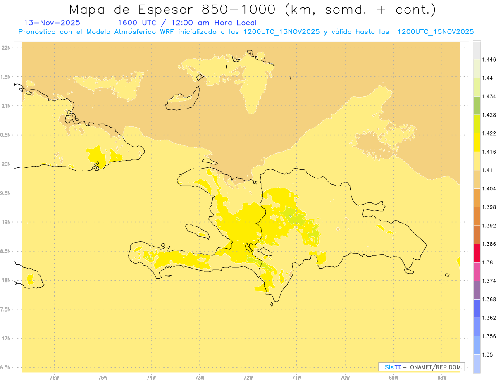Click the red legend swatch between 1.38 and 1.386
This screenshot has width=496, height=383.
pyautogui.click(x=477, y=253)
